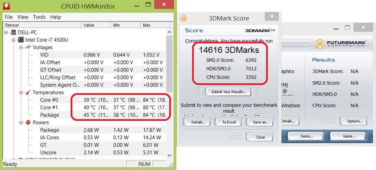Click the NUM status bar indicator
Image resolution: width=376 pixels, height=170 pixels.
pyautogui.click(x=145, y=164)
